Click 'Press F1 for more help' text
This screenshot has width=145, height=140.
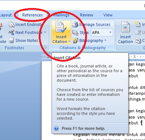(x=83, y=128)
